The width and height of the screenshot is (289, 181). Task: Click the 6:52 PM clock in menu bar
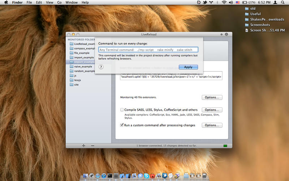coord(264,3)
